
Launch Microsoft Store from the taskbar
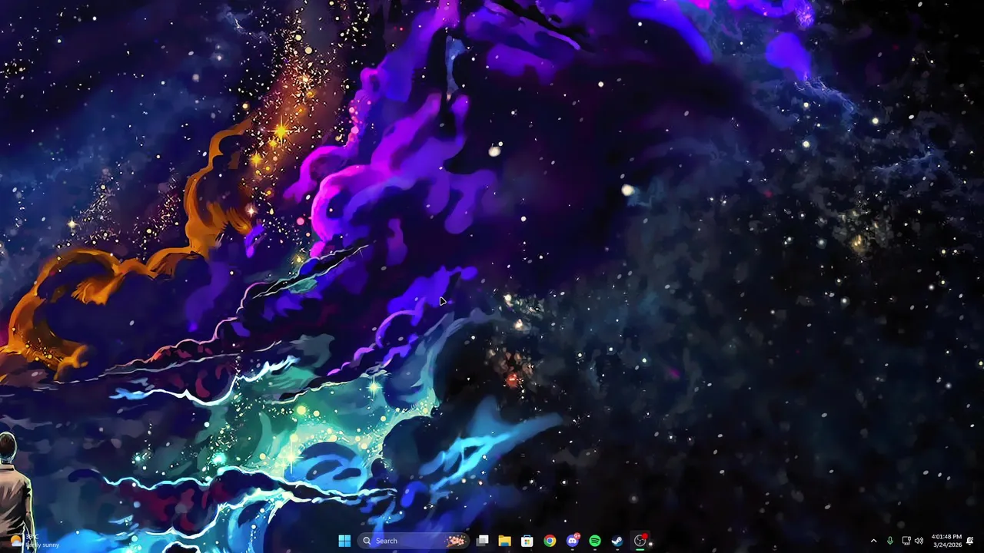(x=527, y=541)
